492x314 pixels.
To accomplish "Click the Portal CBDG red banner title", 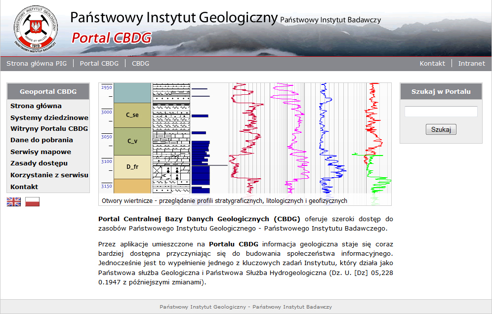I will pyautogui.click(x=111, y=38).
